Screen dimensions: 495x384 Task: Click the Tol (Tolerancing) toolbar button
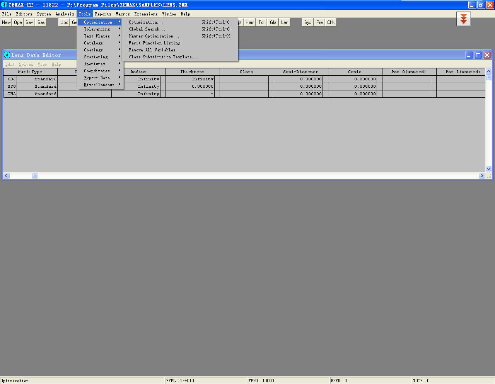(x=261, y=22)
